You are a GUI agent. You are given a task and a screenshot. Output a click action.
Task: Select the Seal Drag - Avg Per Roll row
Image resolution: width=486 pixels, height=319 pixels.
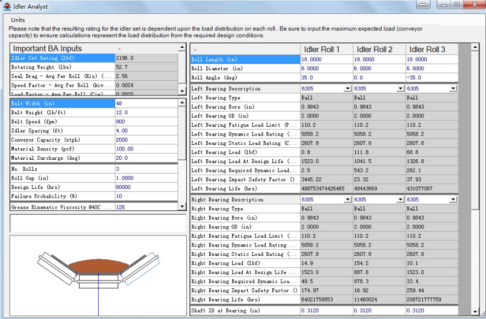(x=94, y=76)
